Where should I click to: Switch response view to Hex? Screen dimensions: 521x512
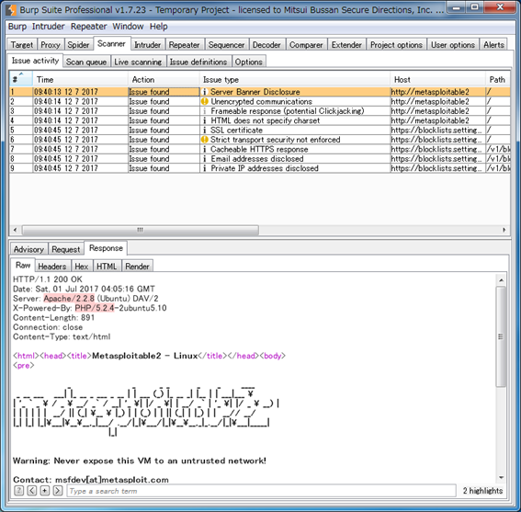[82, 267]
